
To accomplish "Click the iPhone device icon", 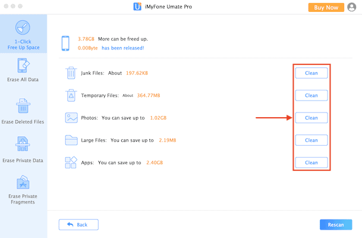I will tap(65, 43).
